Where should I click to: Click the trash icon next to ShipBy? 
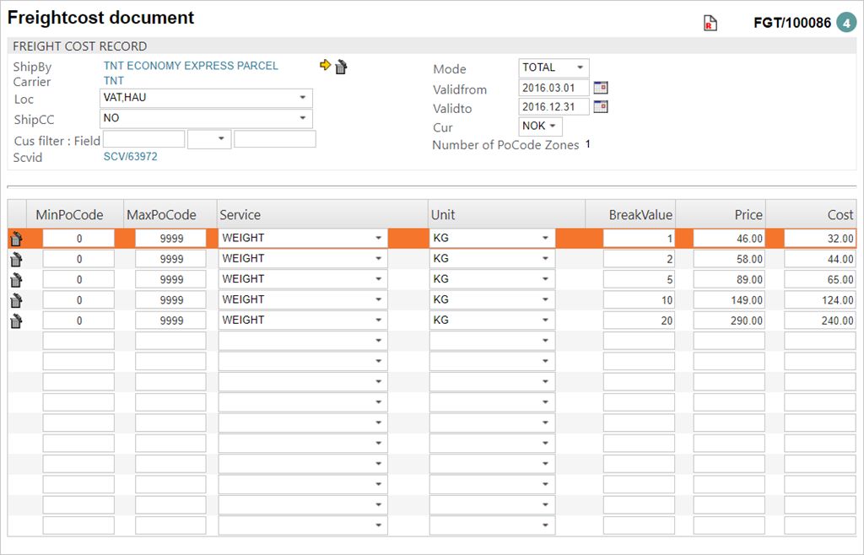coord(341,67)
